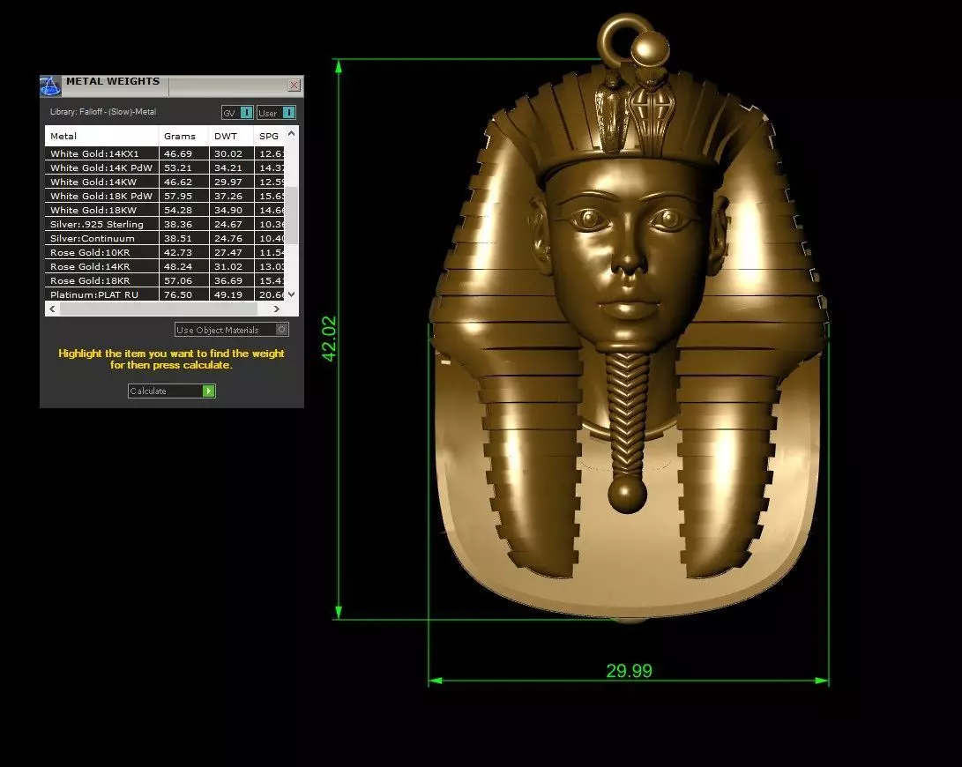Click the 38.36 grams cell

click(183, 224)
